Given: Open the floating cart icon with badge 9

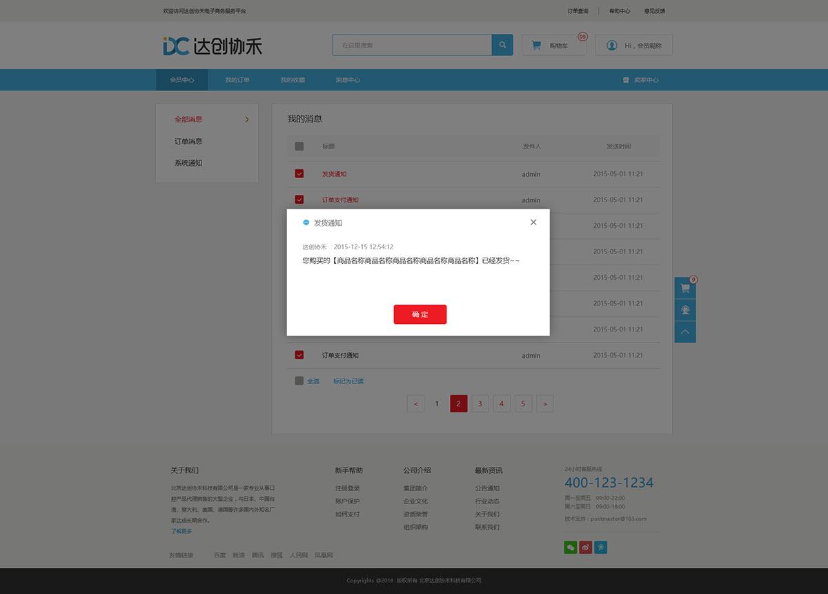Looking at the screenshot, I should (684, 287).
